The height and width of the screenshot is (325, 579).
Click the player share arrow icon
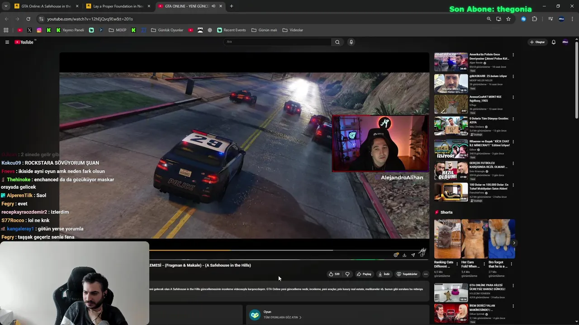pyautogui.click(x=413, y=255)
